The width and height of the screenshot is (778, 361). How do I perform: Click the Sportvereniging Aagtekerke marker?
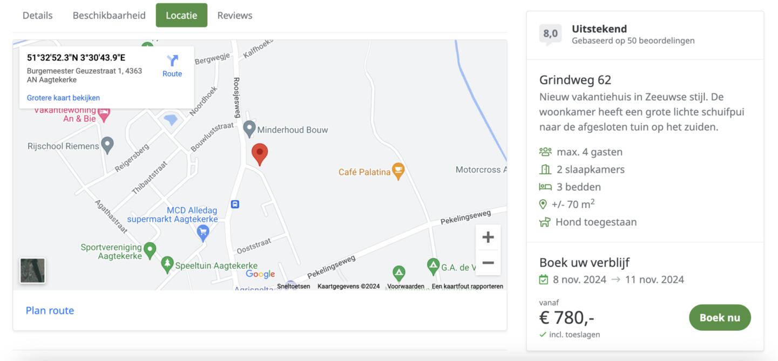(150, 250)
